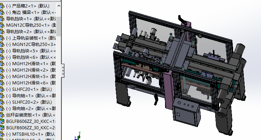Select 导向轴<2> component
Viewport: 261px width, 140px height.
31,109
